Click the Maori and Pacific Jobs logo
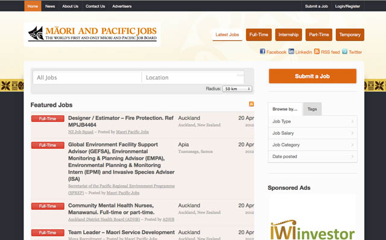 point(92,34)
